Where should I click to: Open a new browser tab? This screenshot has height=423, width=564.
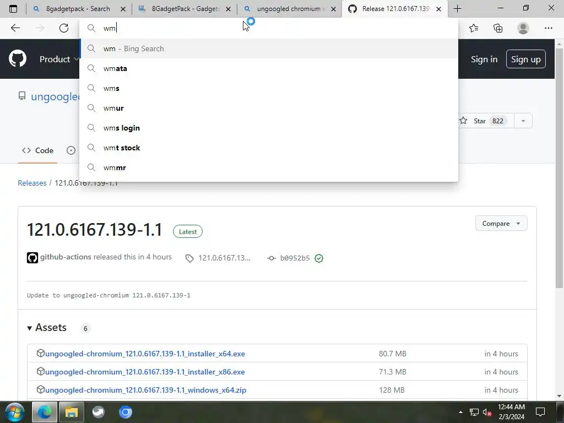457,9
